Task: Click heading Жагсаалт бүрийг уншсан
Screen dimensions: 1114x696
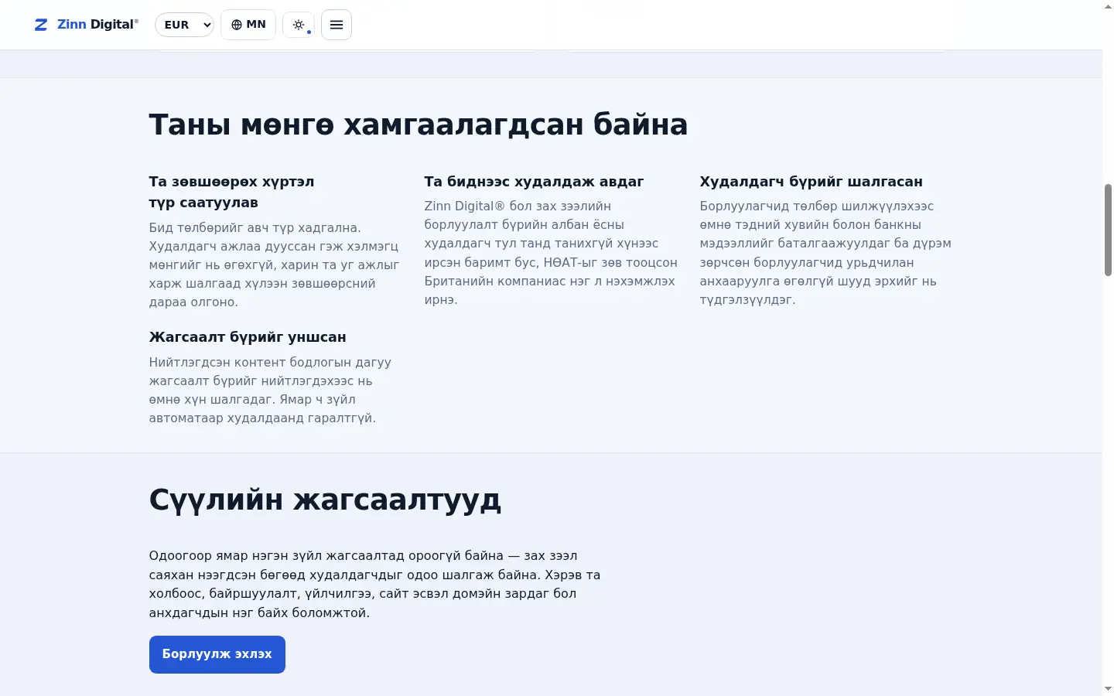Action: (248, 337)
